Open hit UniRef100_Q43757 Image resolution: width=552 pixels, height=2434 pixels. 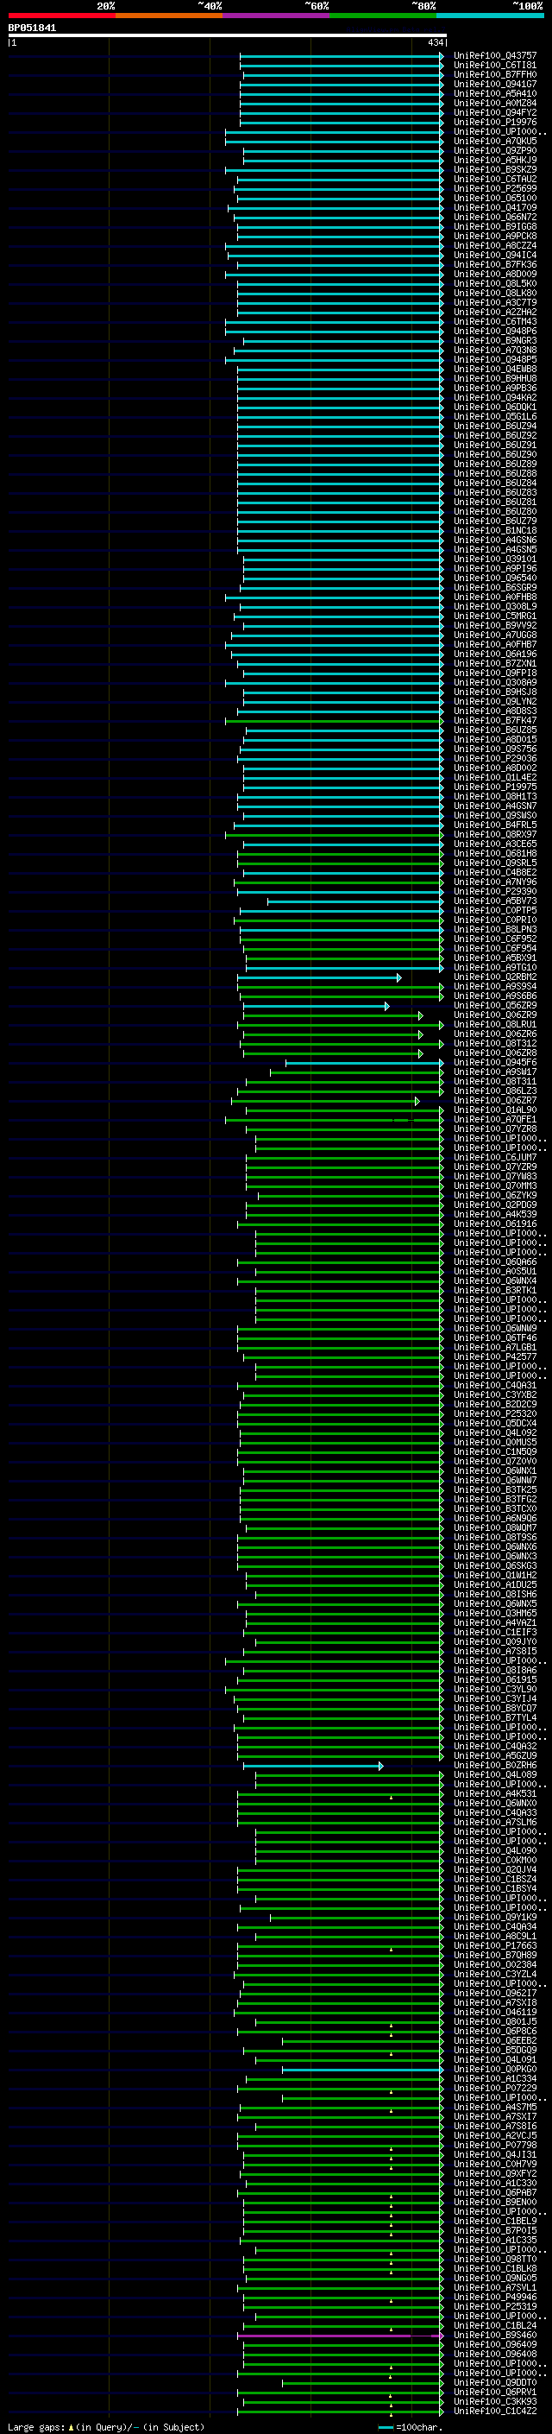click(x=494, y=56)
